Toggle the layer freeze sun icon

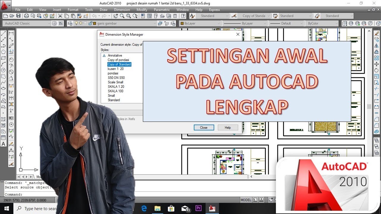(80, 23)
